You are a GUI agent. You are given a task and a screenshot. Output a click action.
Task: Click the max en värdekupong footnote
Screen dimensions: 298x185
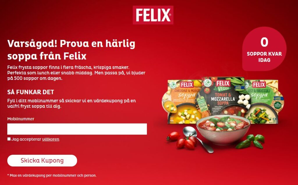[52, 175]
